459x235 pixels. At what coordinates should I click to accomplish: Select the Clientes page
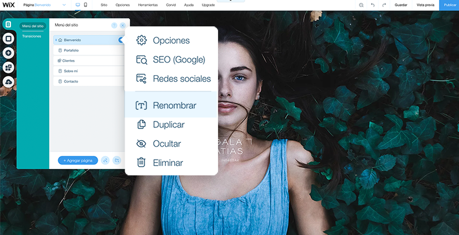[x=89, y=61]
